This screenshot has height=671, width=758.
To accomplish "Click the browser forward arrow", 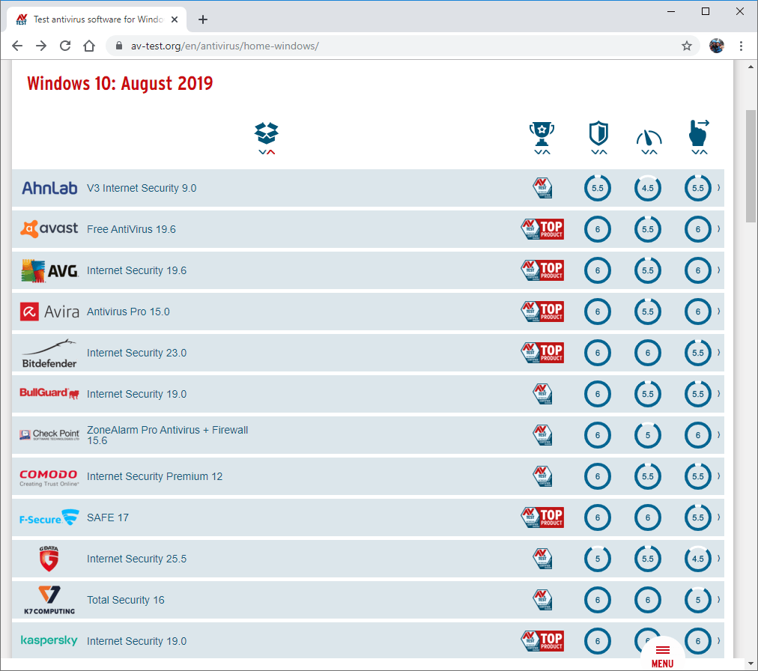I will pyautogui.click(x=41, y=46).
